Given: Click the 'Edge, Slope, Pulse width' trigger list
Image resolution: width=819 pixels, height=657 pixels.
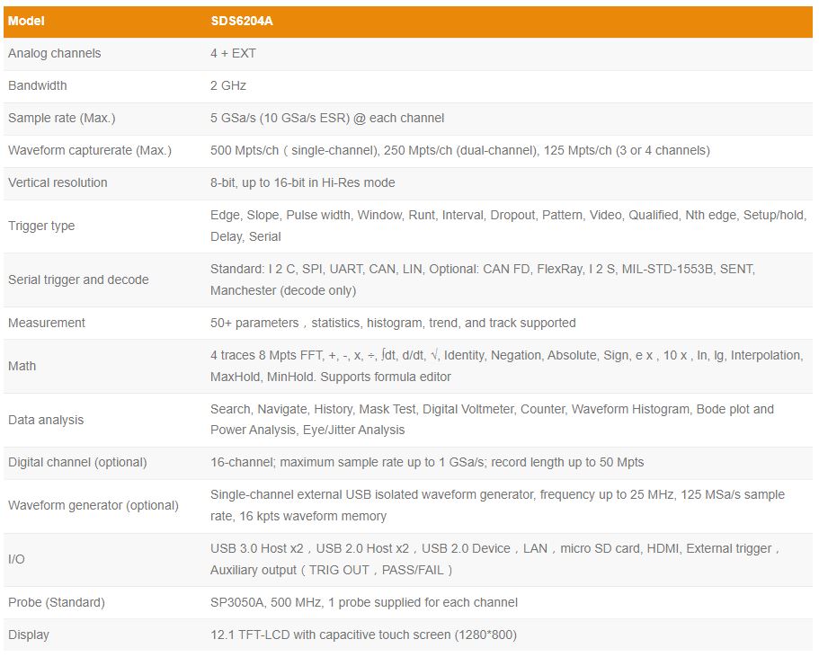Looking at the screenshot, I should click(508, 226).
